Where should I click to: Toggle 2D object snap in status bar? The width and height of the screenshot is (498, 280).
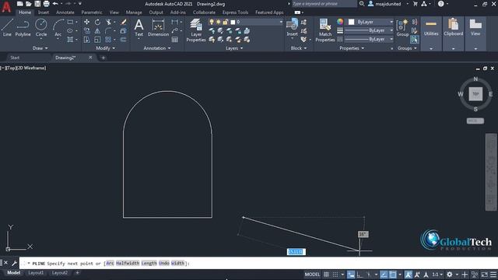click(x=392, y=275)
